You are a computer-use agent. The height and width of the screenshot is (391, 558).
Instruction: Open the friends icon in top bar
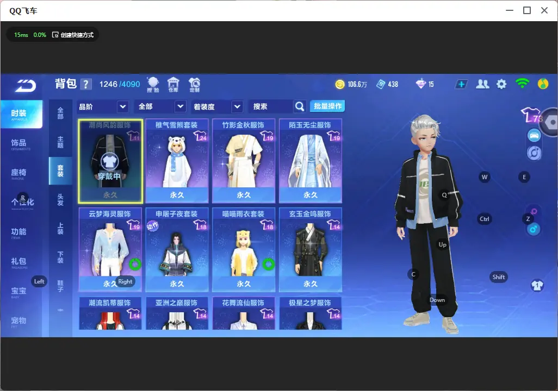pos(482,84)
